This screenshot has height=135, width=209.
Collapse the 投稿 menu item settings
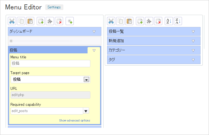[94, 50]
